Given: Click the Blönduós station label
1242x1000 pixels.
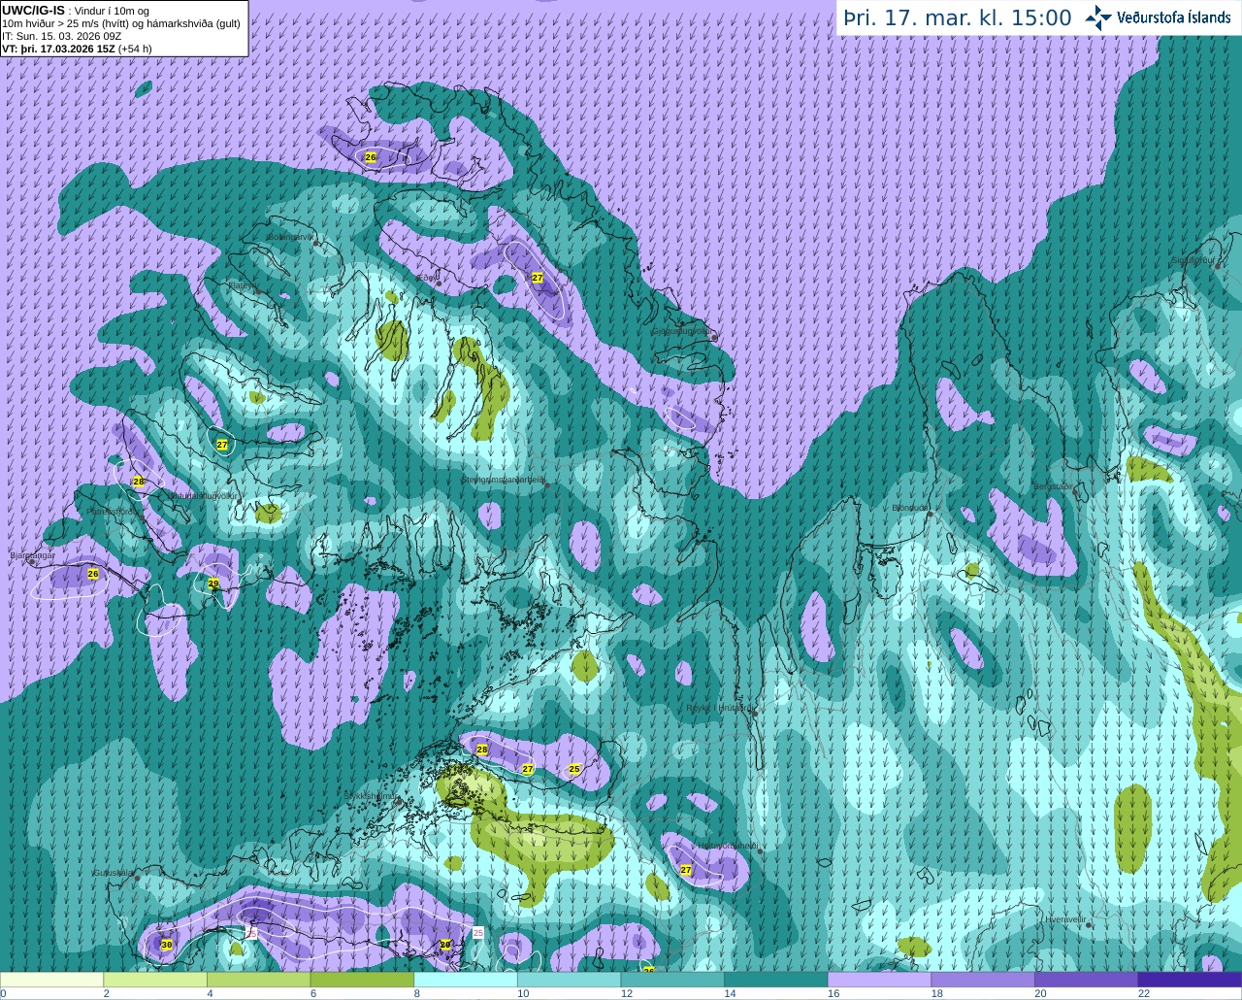Looking at the screenshot, I should click(910, 508).
